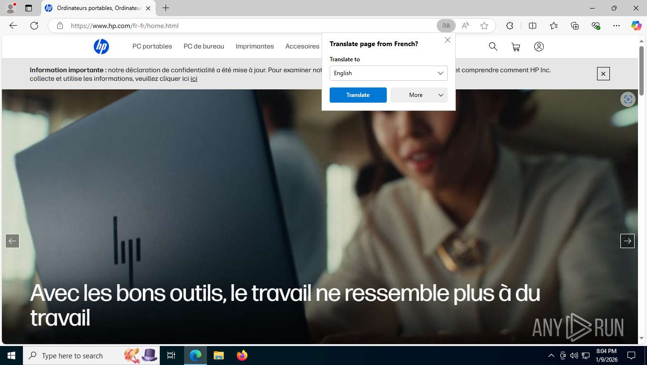The width and height of the screenshot is (647, 365).
Task: Click the translate icon in address bar
Action: click(446, 26)
